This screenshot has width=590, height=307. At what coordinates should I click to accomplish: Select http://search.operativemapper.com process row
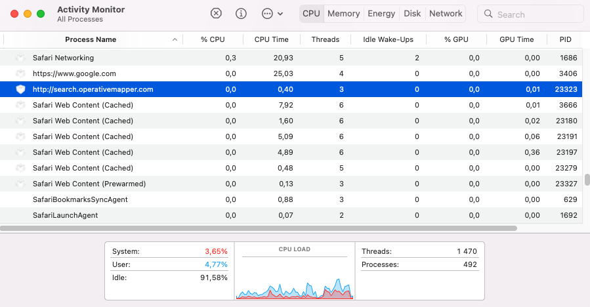tap(291, 89)
